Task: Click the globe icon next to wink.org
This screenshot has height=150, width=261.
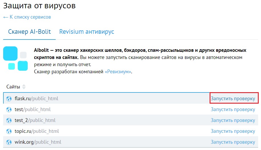Action: click(9, 142)
